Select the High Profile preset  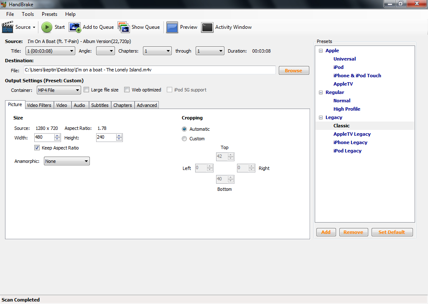coord(346,109)
